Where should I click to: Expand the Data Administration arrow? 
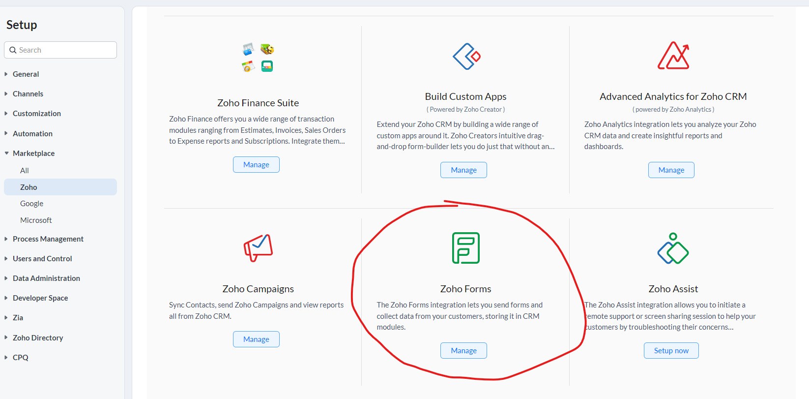click(6, 278)
